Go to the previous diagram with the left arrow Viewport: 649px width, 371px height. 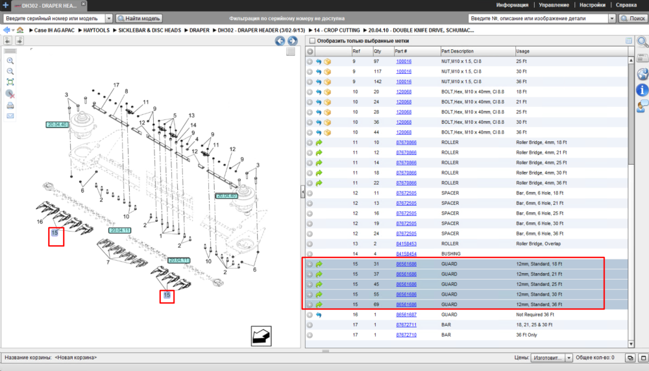point(280,40)
